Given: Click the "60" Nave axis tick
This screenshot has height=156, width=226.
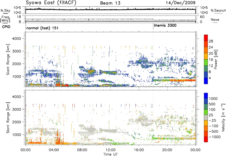Looking at the screenshot, I should tap(202, 17).
